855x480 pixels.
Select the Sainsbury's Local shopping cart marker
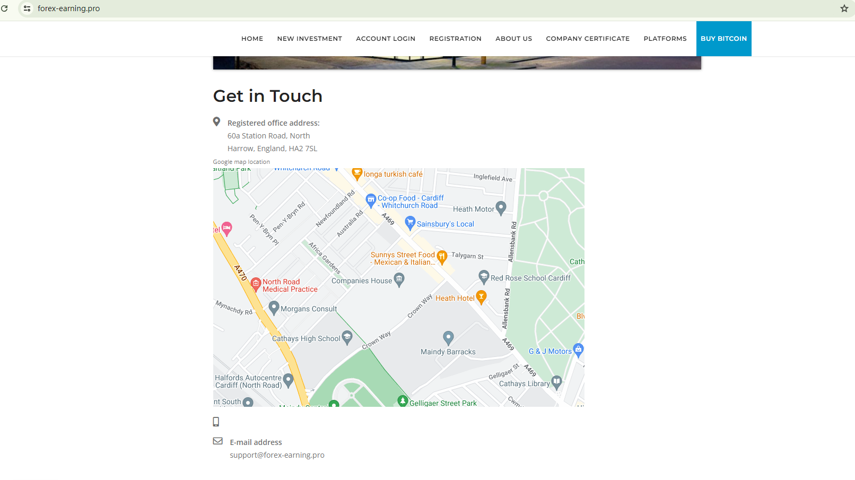tap(409, 222)
